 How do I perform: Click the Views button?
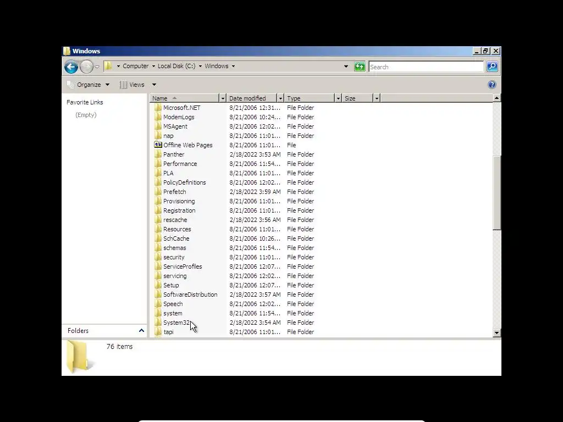point(132,85)
